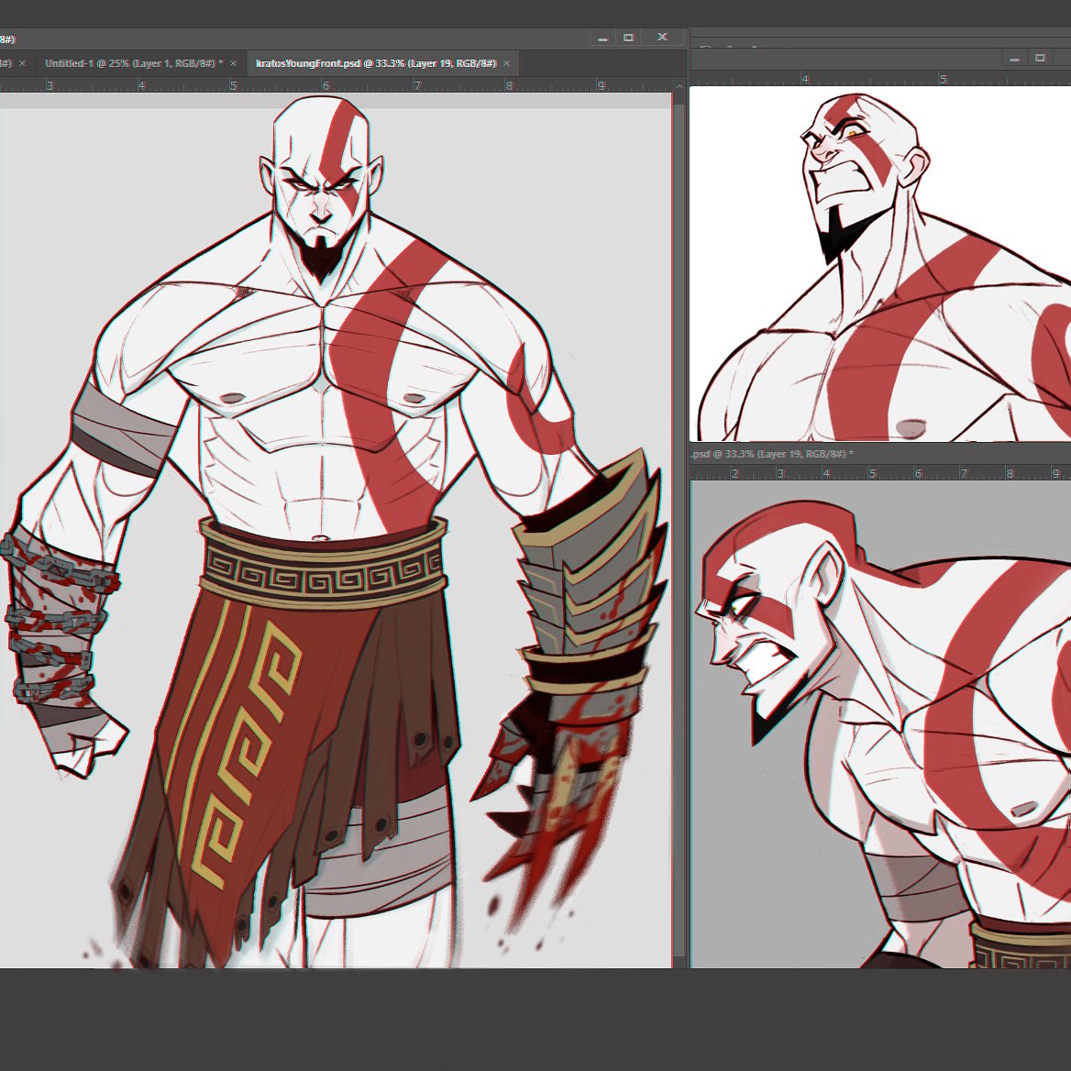
Task: Minimize the top-right floating document window
Action: point(1014,59)
